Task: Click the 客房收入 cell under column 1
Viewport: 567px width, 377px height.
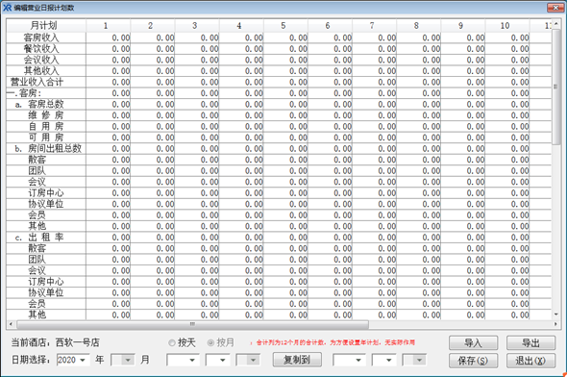Action: point(109,38)
